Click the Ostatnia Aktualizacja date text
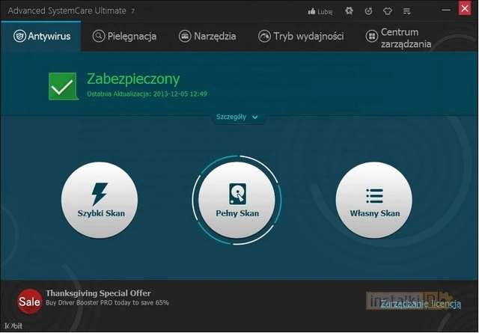This screenshot has width=479, height=333. point(147,94)
